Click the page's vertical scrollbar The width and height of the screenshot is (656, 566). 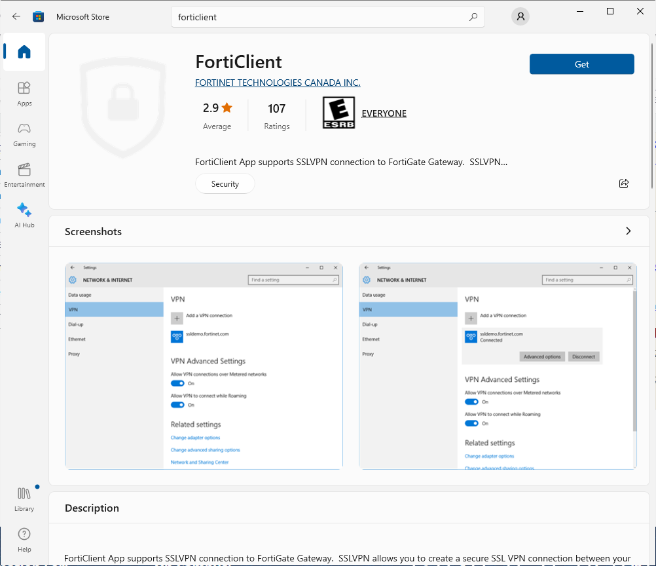pyautogui.click(x=652, y=115)
